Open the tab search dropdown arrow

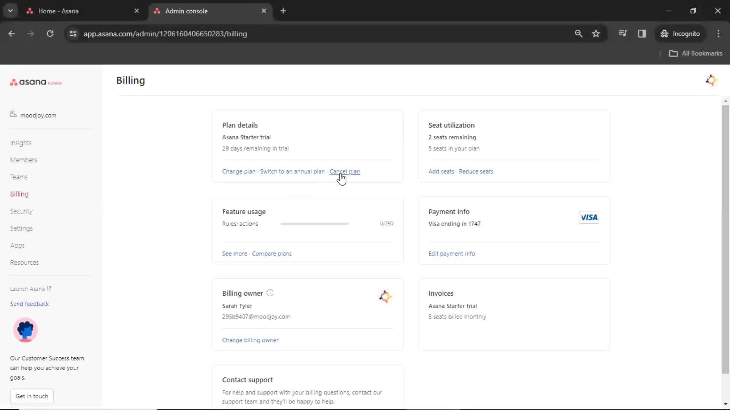pos(10,11)
